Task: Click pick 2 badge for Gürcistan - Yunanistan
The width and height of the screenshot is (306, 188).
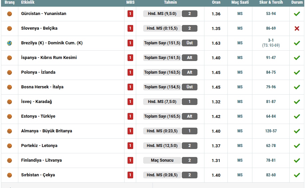Action: (189, 14)
